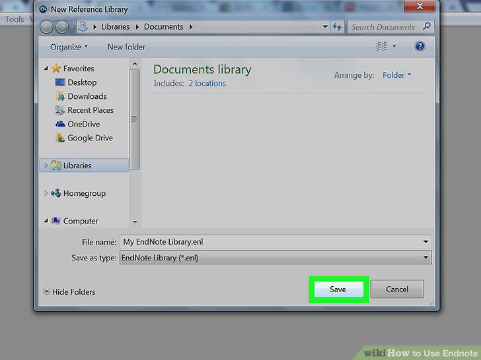The width and height of the screenshot is (481, 360).
Task: Click the change view icon
Action: coord(381,46)
